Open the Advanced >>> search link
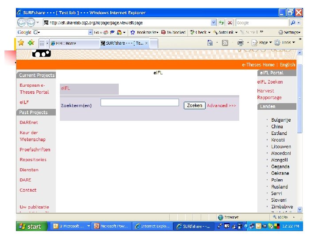 pyautogui.click(x=222, y=105)
